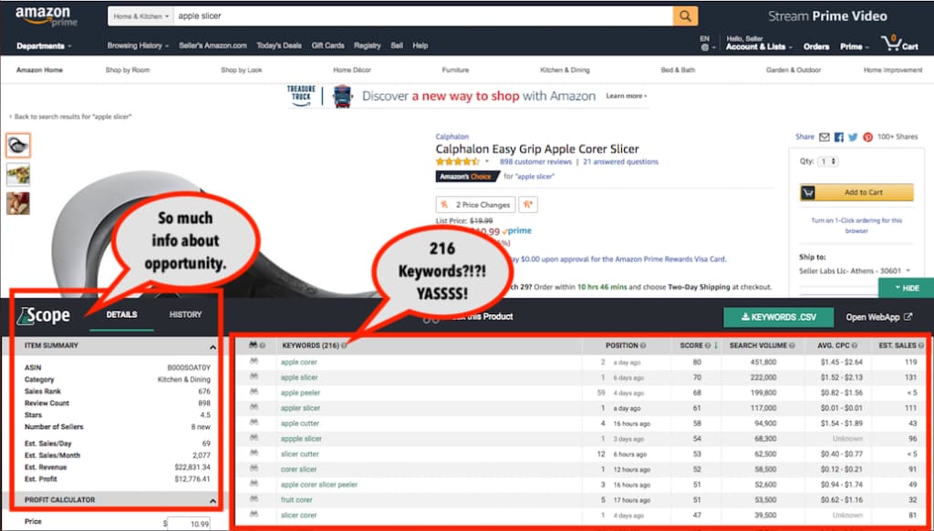Click the apple corer slicer peeler keyword
The image size is (934, 531).
[x=318, y=485]
